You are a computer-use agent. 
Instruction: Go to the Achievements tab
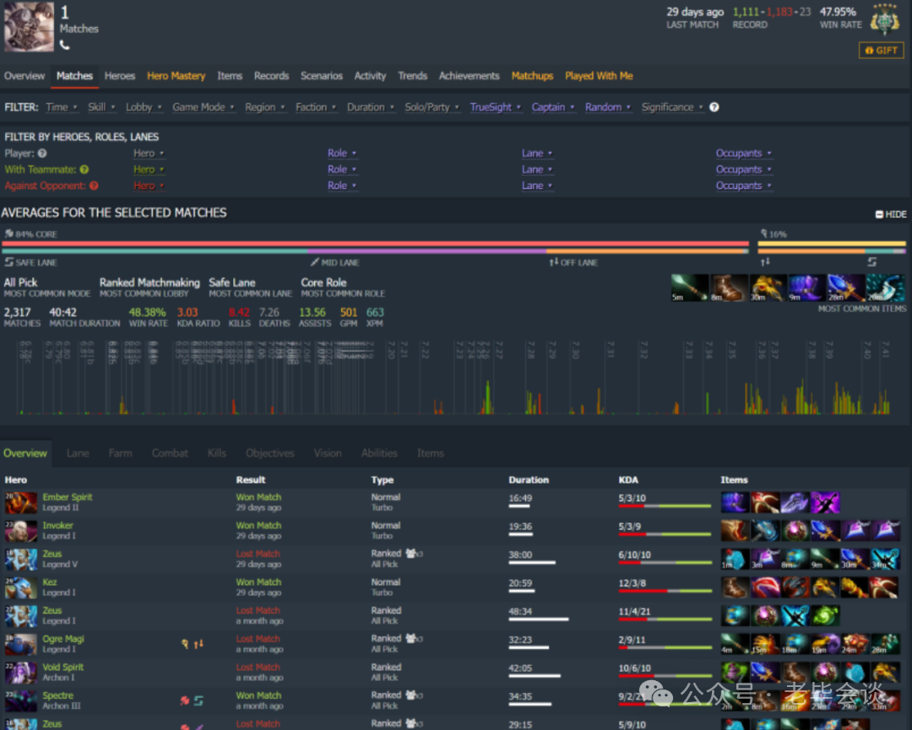point(469,76)
